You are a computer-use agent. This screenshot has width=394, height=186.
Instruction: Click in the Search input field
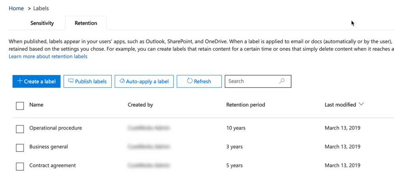(x=250, y=81)
